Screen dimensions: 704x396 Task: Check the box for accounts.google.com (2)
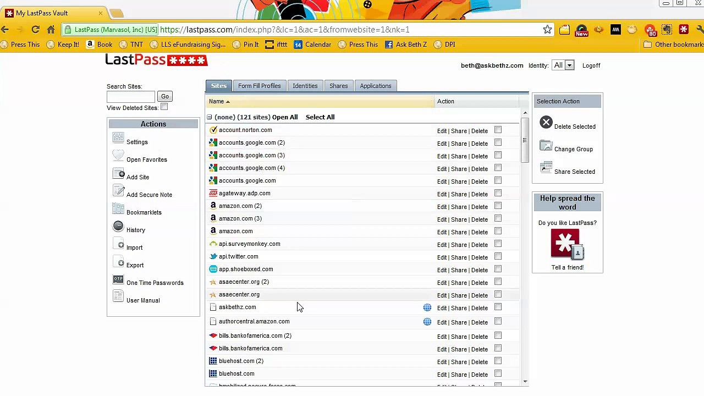(x=498, y=142)
